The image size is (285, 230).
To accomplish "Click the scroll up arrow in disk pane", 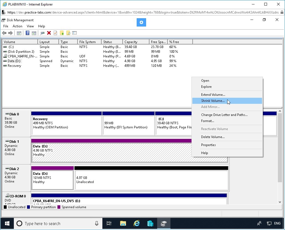I will [280, 111].
